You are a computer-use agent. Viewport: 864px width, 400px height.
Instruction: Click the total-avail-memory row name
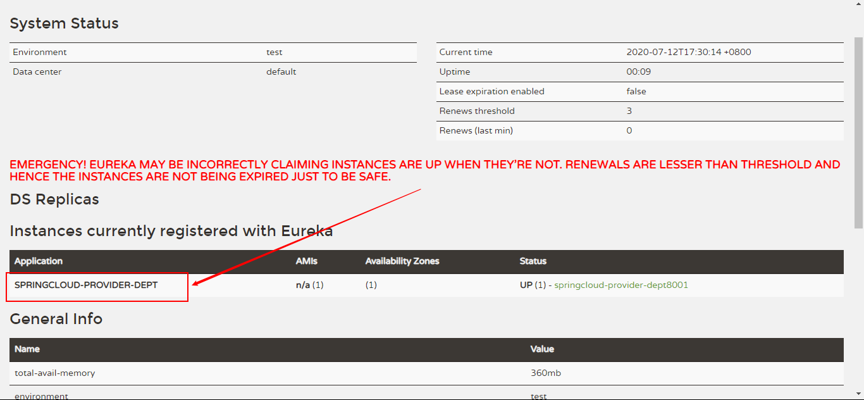(55, 373)
